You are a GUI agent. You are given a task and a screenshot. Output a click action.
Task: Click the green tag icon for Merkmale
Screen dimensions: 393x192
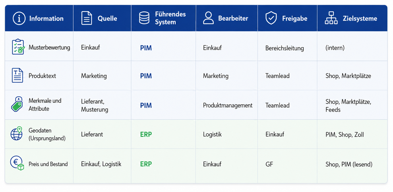tap(17, 104)
